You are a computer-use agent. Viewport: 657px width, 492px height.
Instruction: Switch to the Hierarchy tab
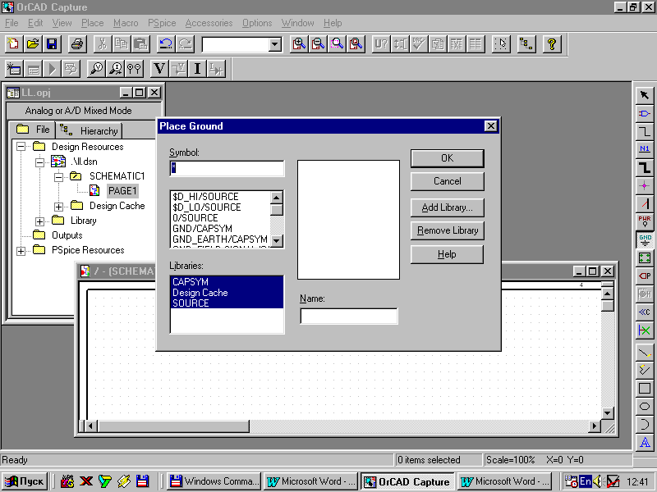[89, 131]
